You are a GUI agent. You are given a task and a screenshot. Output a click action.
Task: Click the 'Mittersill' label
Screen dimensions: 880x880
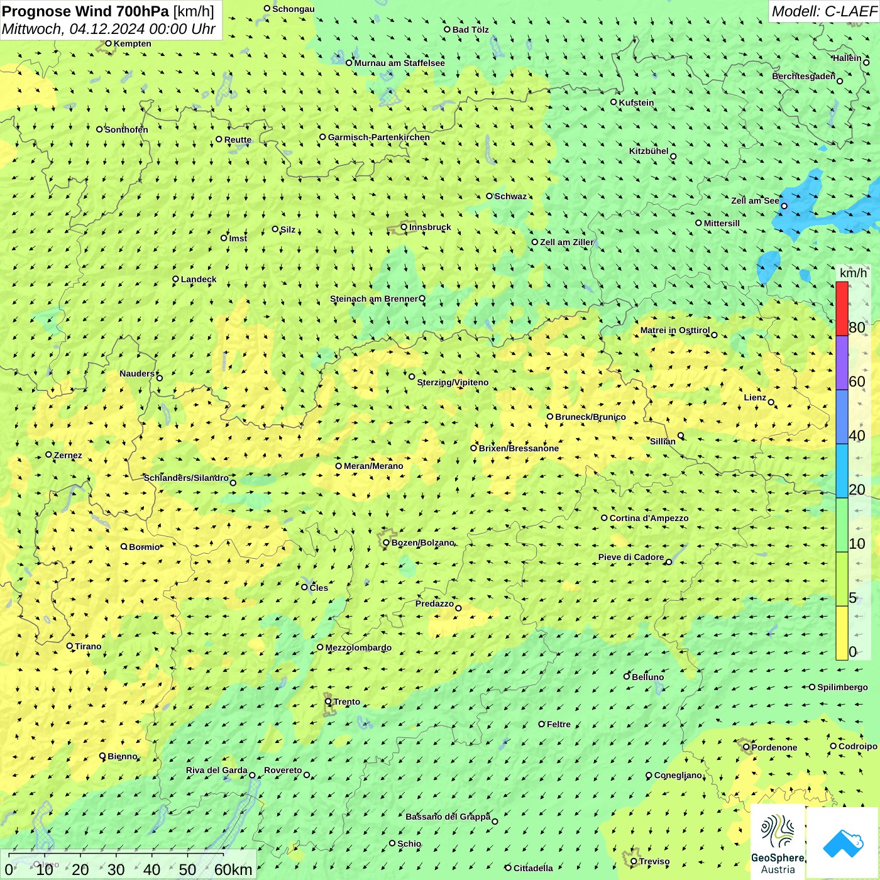click(x=722, y=223)
